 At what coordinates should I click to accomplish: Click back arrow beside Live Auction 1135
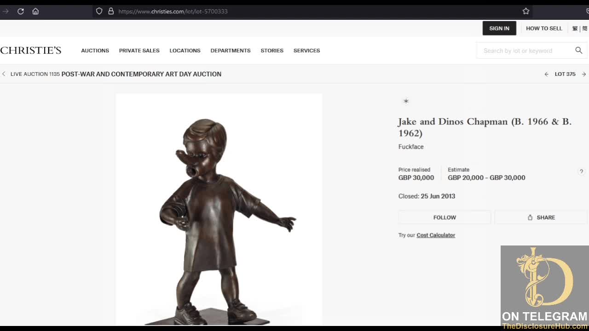[4, 74]
